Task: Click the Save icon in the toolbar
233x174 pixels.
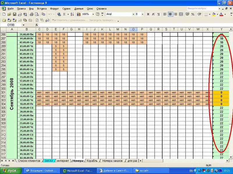Action: pyautogui.click(x=14, y=14)
